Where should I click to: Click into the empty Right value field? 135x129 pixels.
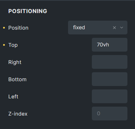click(x=109, y=62)
